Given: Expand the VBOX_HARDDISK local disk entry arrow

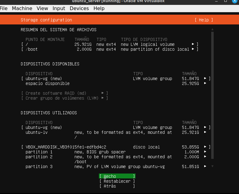Looking at the screenshot, I should tap(205, 147).
